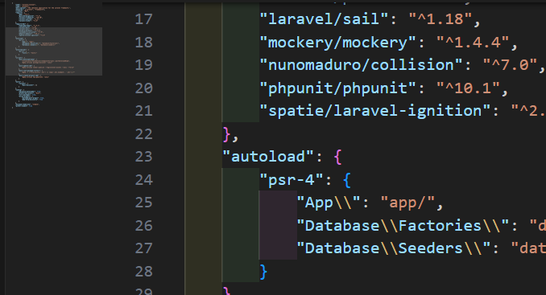
Task: Select line number 23 in gutter
Action: 144,157
